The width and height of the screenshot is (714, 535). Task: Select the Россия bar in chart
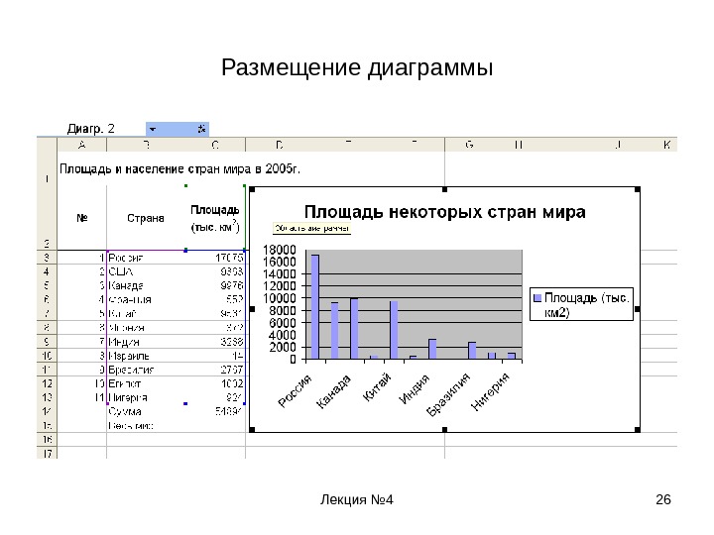click(x=314, y=306)
